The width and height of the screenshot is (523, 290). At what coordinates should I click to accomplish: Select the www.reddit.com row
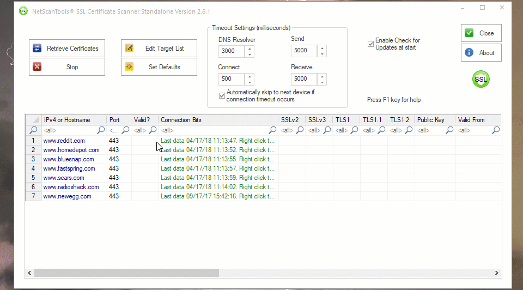coord(263,141)
